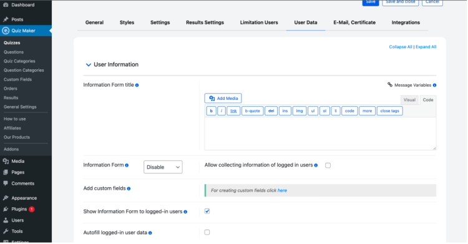This screenshot has width=468, height=244.
Task: Collapse the User Information section chevron
Action: pyautogui.click(x=89, y=65)
